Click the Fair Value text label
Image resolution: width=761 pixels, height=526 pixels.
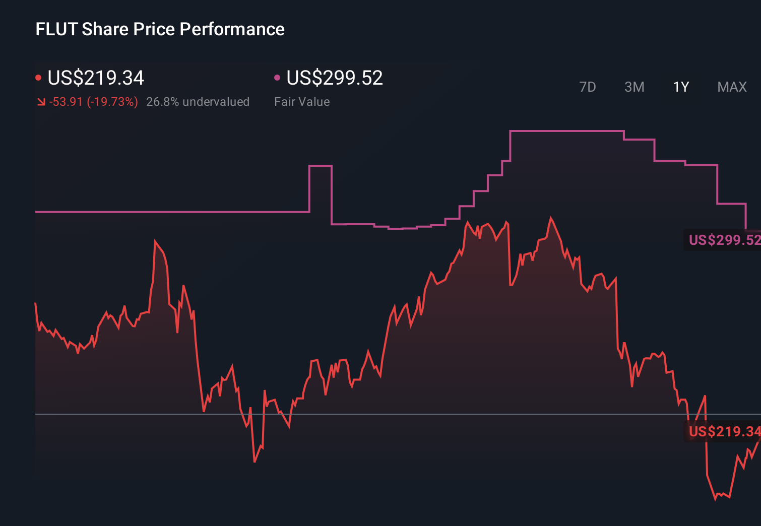coord(301,102)
